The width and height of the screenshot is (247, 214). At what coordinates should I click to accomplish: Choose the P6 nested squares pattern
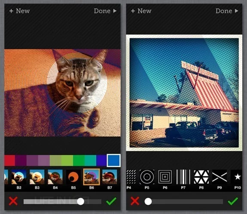tap(165, 177)
